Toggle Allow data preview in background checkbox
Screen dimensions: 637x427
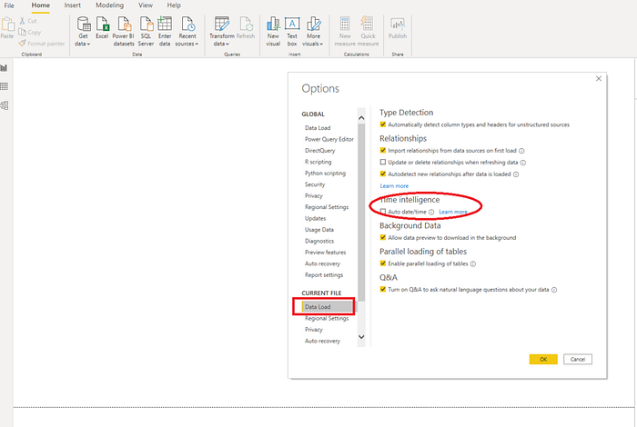click(383, 238)
